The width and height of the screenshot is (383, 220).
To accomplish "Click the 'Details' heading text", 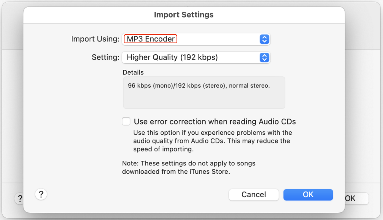I will tap(133, 72).
